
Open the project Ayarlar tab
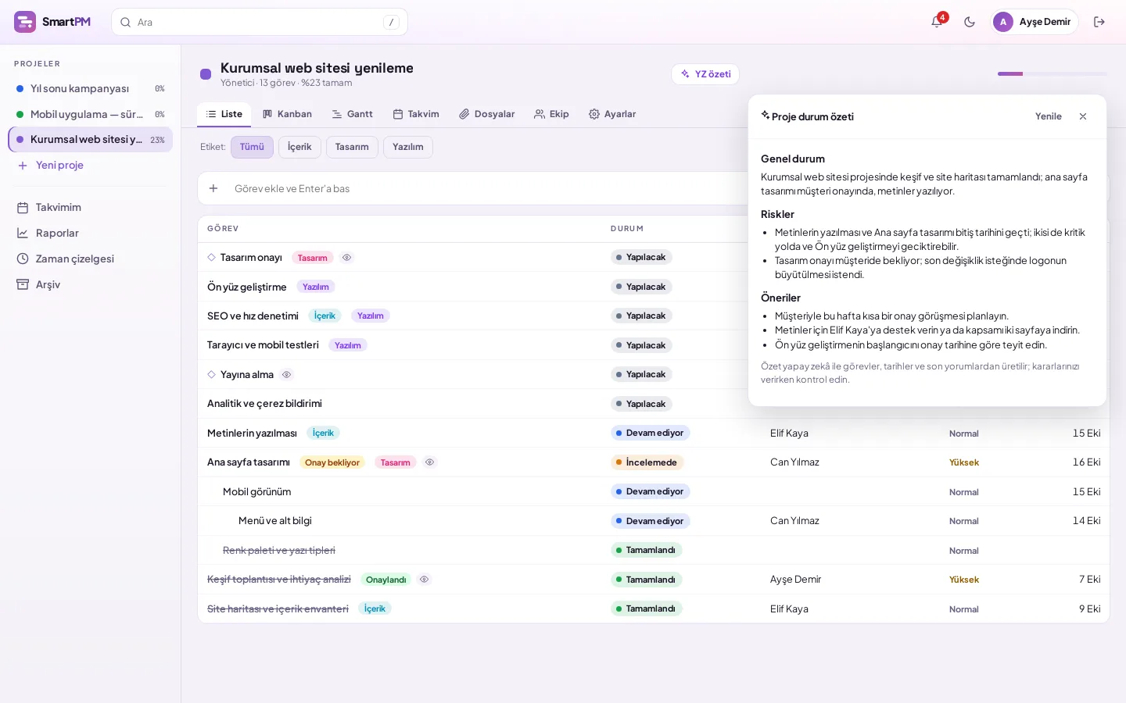point(612,114)
